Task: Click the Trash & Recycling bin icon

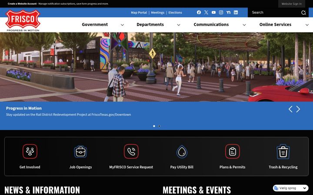Action: 283,152
